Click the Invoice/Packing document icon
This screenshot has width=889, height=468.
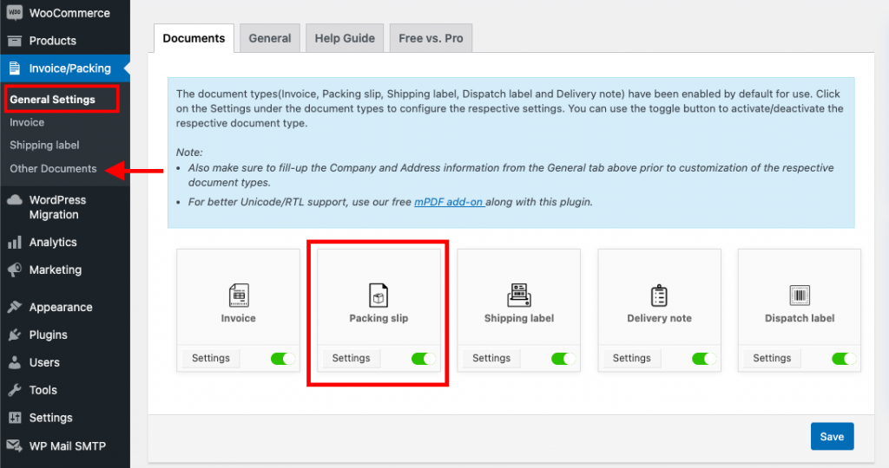pyautogui.click(x=15, y=68)
